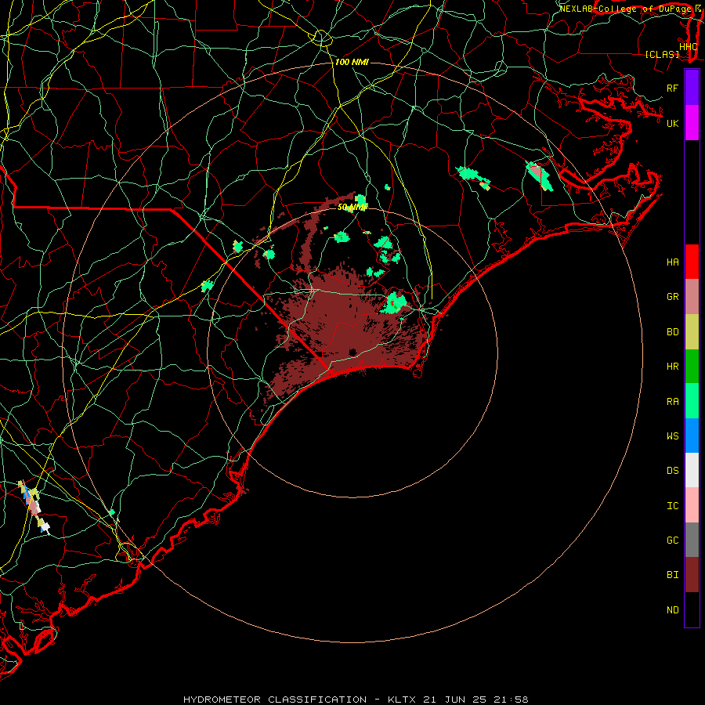Image resolution: width=705 pixels, height=705 pixels.
Task: Select the IC light pink legend swatch
Action: (x=692, y=505)
